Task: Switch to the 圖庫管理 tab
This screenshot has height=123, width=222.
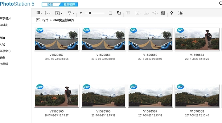Action: [x=69, y=5]
